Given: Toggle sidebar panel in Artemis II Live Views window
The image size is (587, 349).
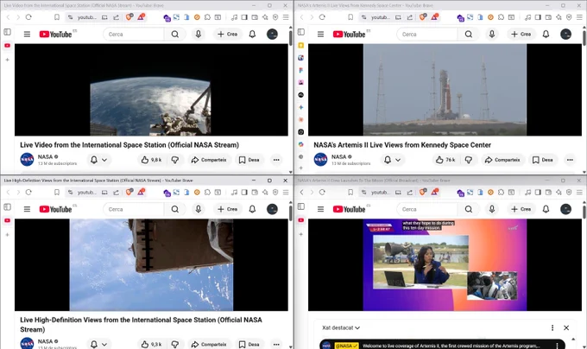Looking at the screenshot, I should [x=301, y=32].
